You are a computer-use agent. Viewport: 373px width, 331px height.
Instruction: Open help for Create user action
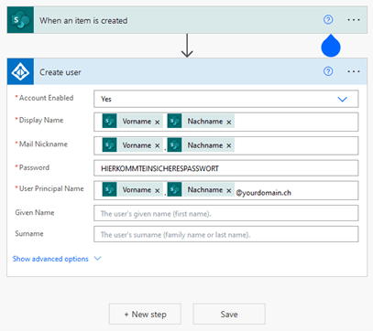tap(328, 71)
